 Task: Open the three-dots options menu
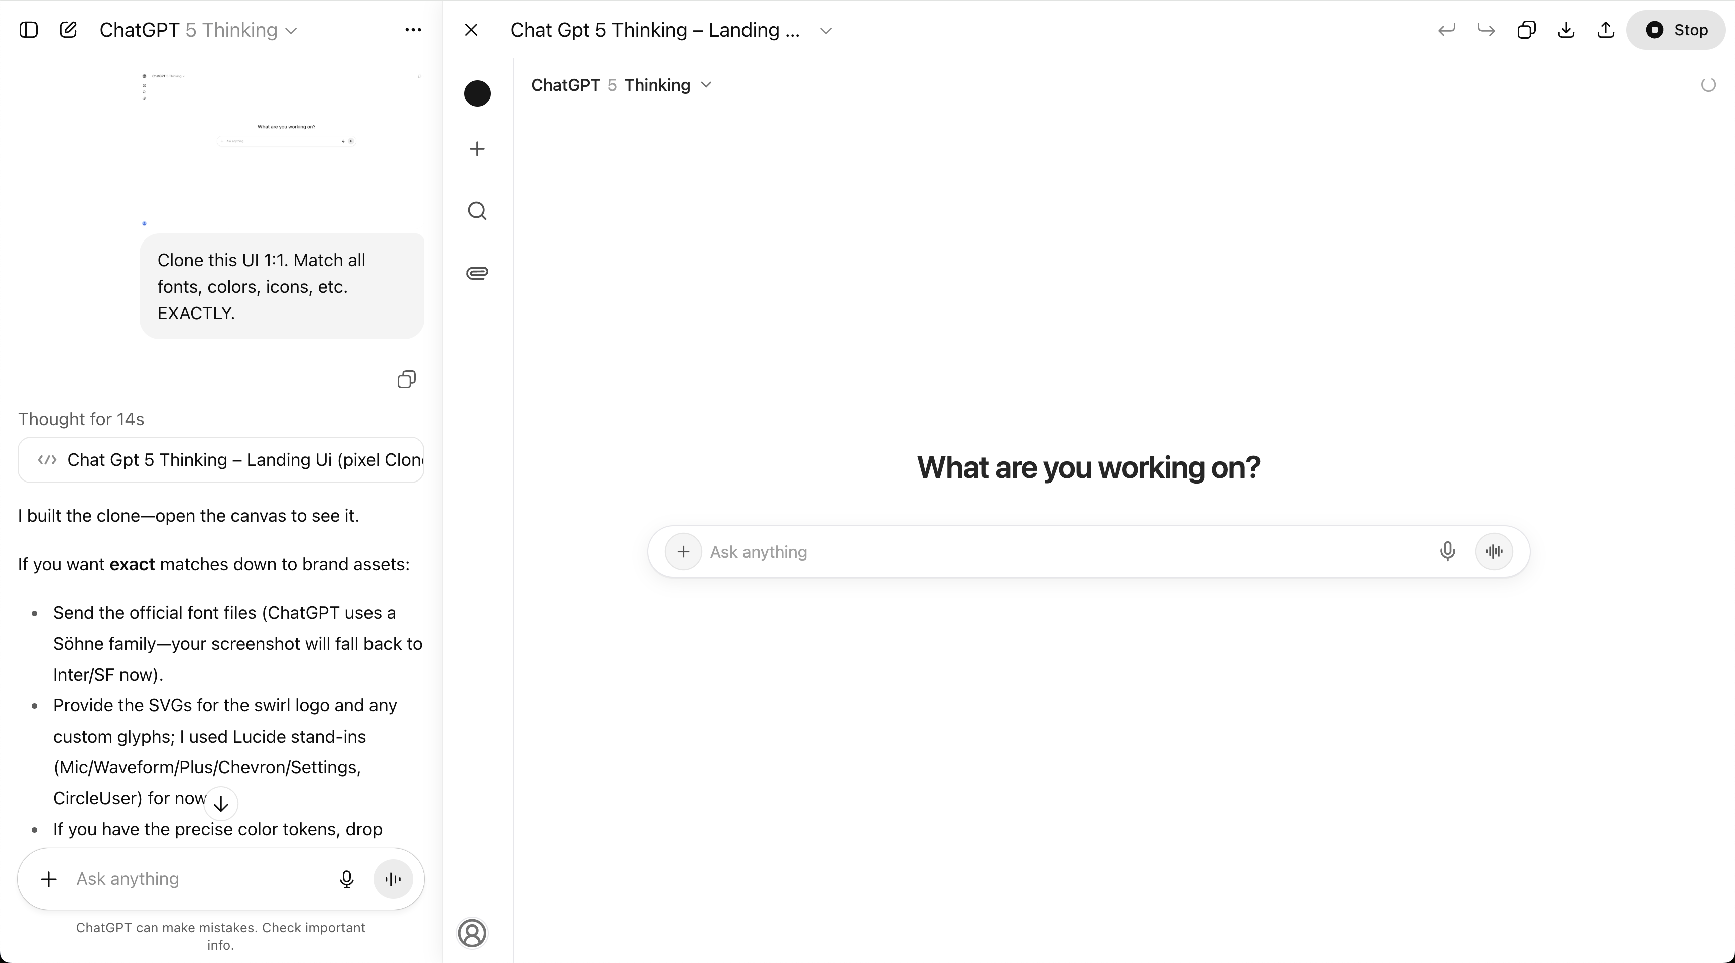point(413,30)
